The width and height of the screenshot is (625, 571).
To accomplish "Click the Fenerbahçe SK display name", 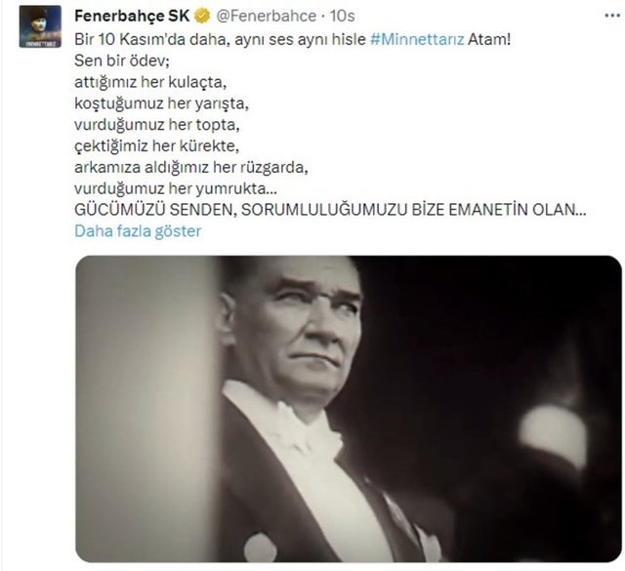I will coord(132,17).
